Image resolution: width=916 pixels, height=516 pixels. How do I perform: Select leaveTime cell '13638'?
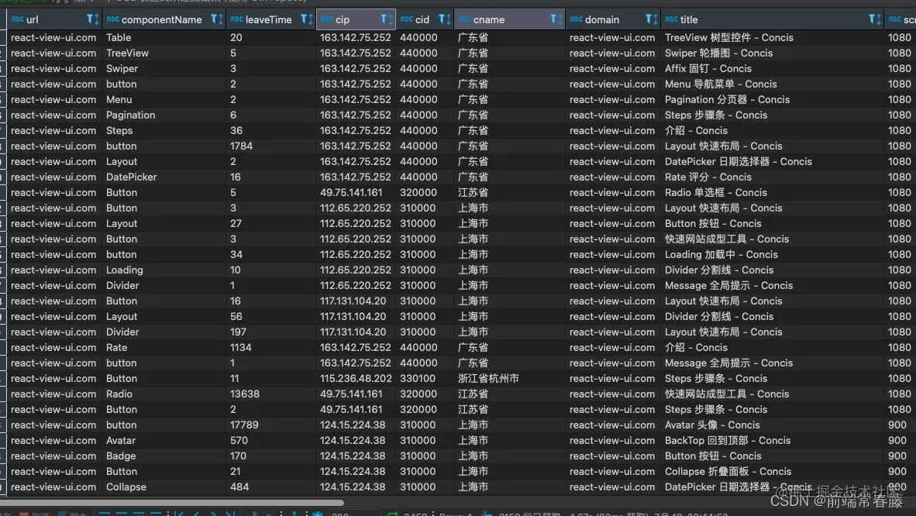(271, 394)
